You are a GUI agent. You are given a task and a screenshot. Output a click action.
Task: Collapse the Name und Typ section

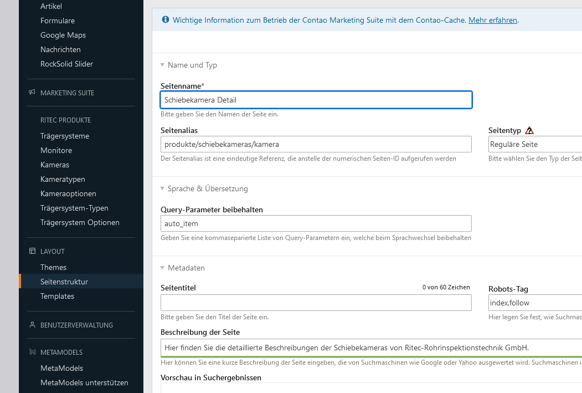point(162,65)
